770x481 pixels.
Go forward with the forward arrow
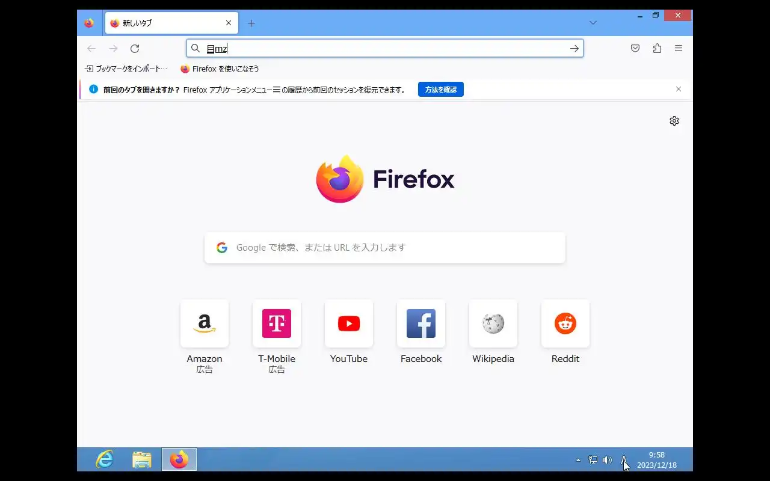(x=113, y=49)
